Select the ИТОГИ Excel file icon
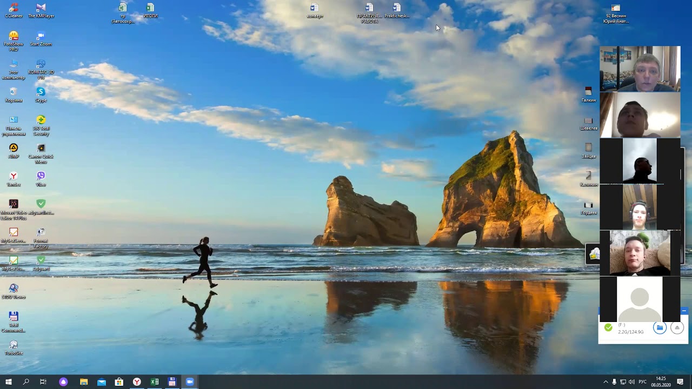This screenshot has height=389, width=692. (x=150, y=10)
